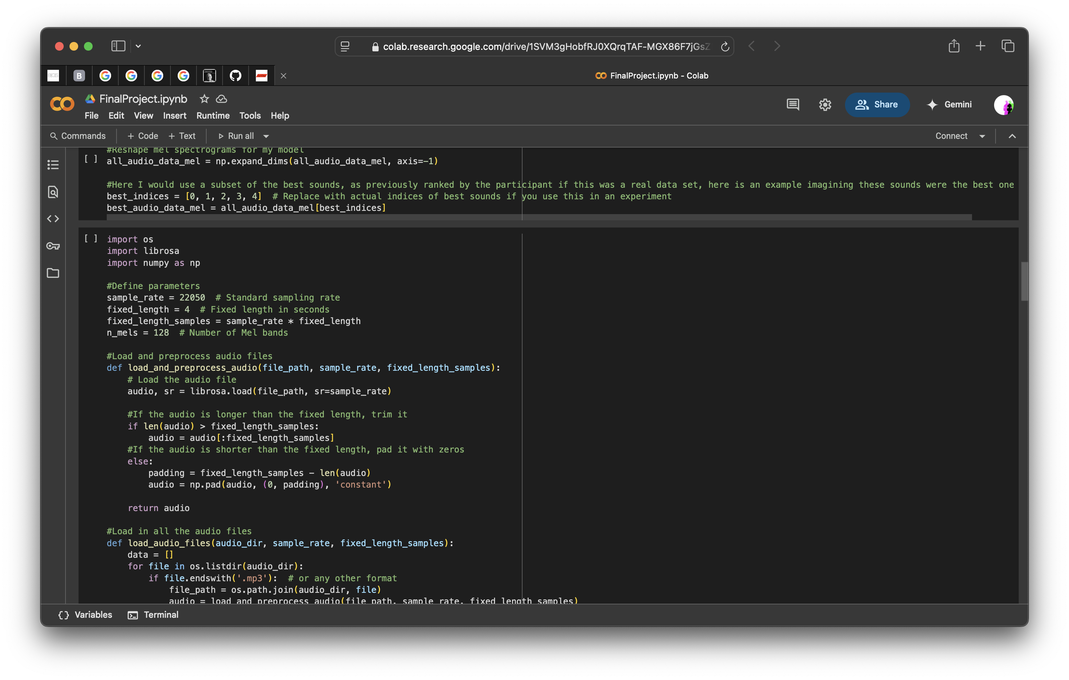Open the Runtime menu
1069x680 pixels.
coord(213,116)
